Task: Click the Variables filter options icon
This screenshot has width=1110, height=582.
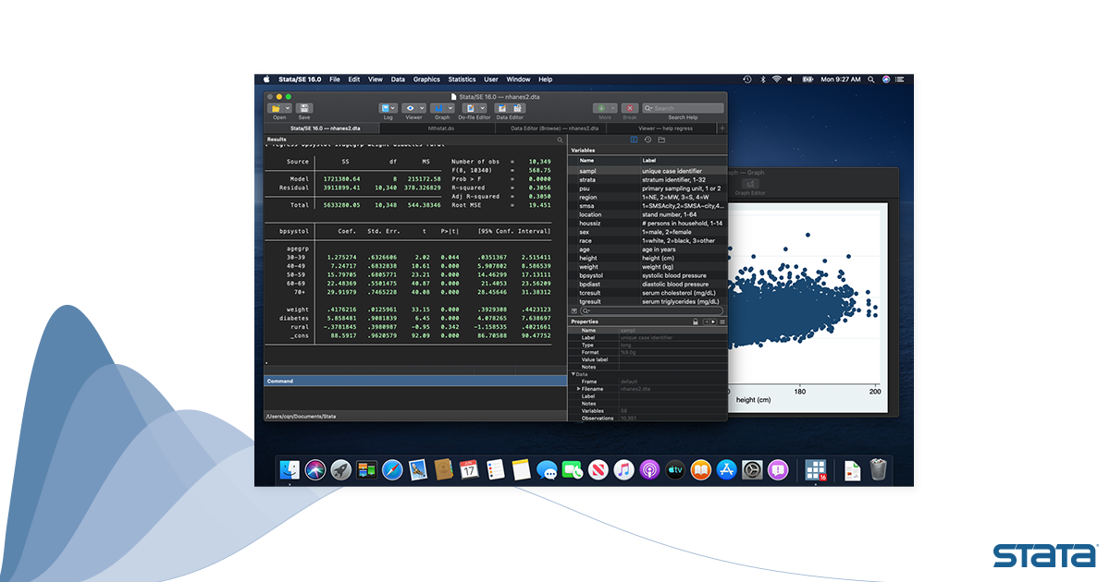Action: coord(574,311)
